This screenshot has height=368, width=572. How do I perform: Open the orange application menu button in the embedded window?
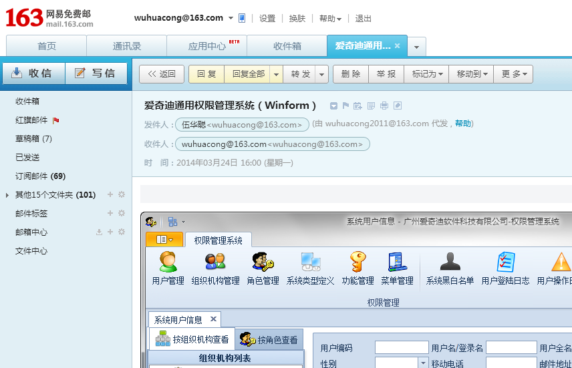click(164, 239)
